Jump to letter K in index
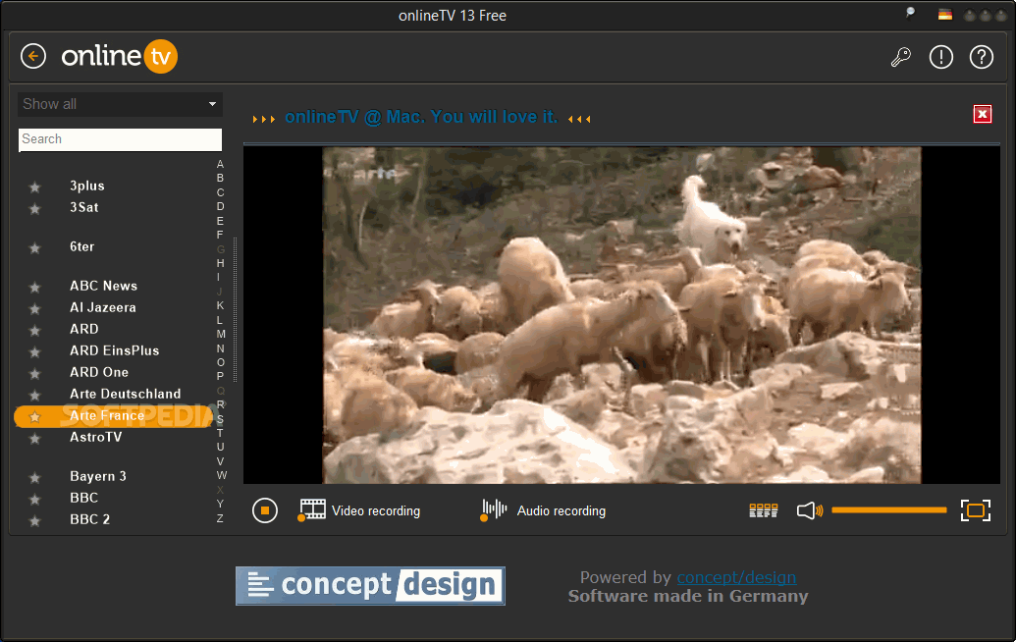This screenshot has width=1016, height=642. (x=220, y=305)
